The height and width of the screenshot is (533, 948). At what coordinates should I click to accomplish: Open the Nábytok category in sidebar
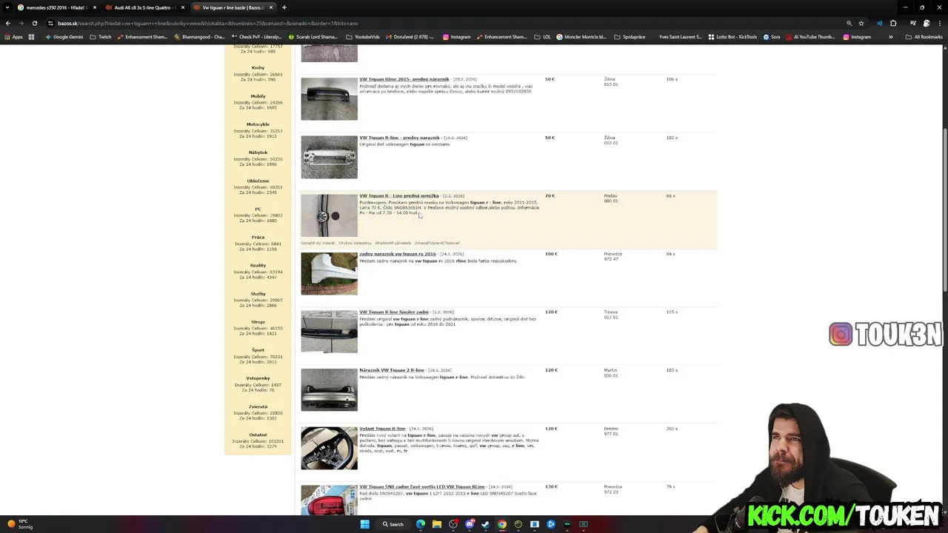(258, 152)
